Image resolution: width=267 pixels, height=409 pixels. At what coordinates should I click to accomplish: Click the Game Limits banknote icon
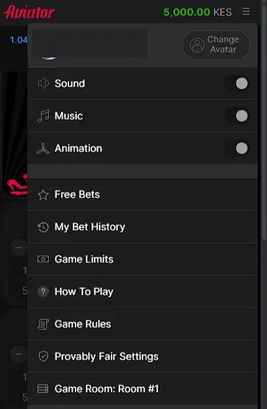point(43,259)
